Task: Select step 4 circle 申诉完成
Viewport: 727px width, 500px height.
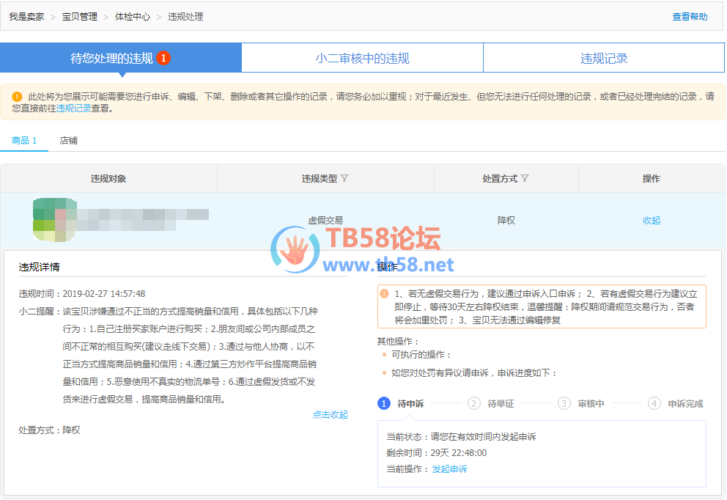Action: coord(654,403)
